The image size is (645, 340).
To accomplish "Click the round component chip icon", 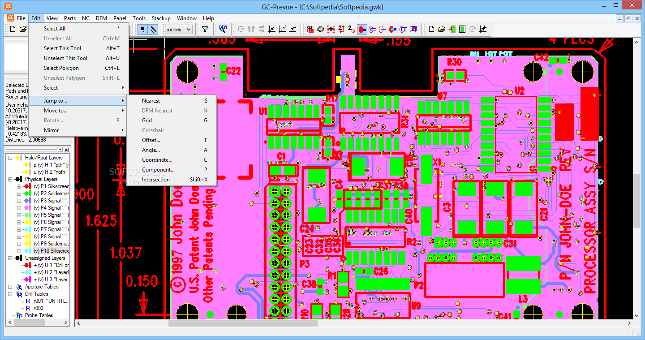I will [320, 29].
